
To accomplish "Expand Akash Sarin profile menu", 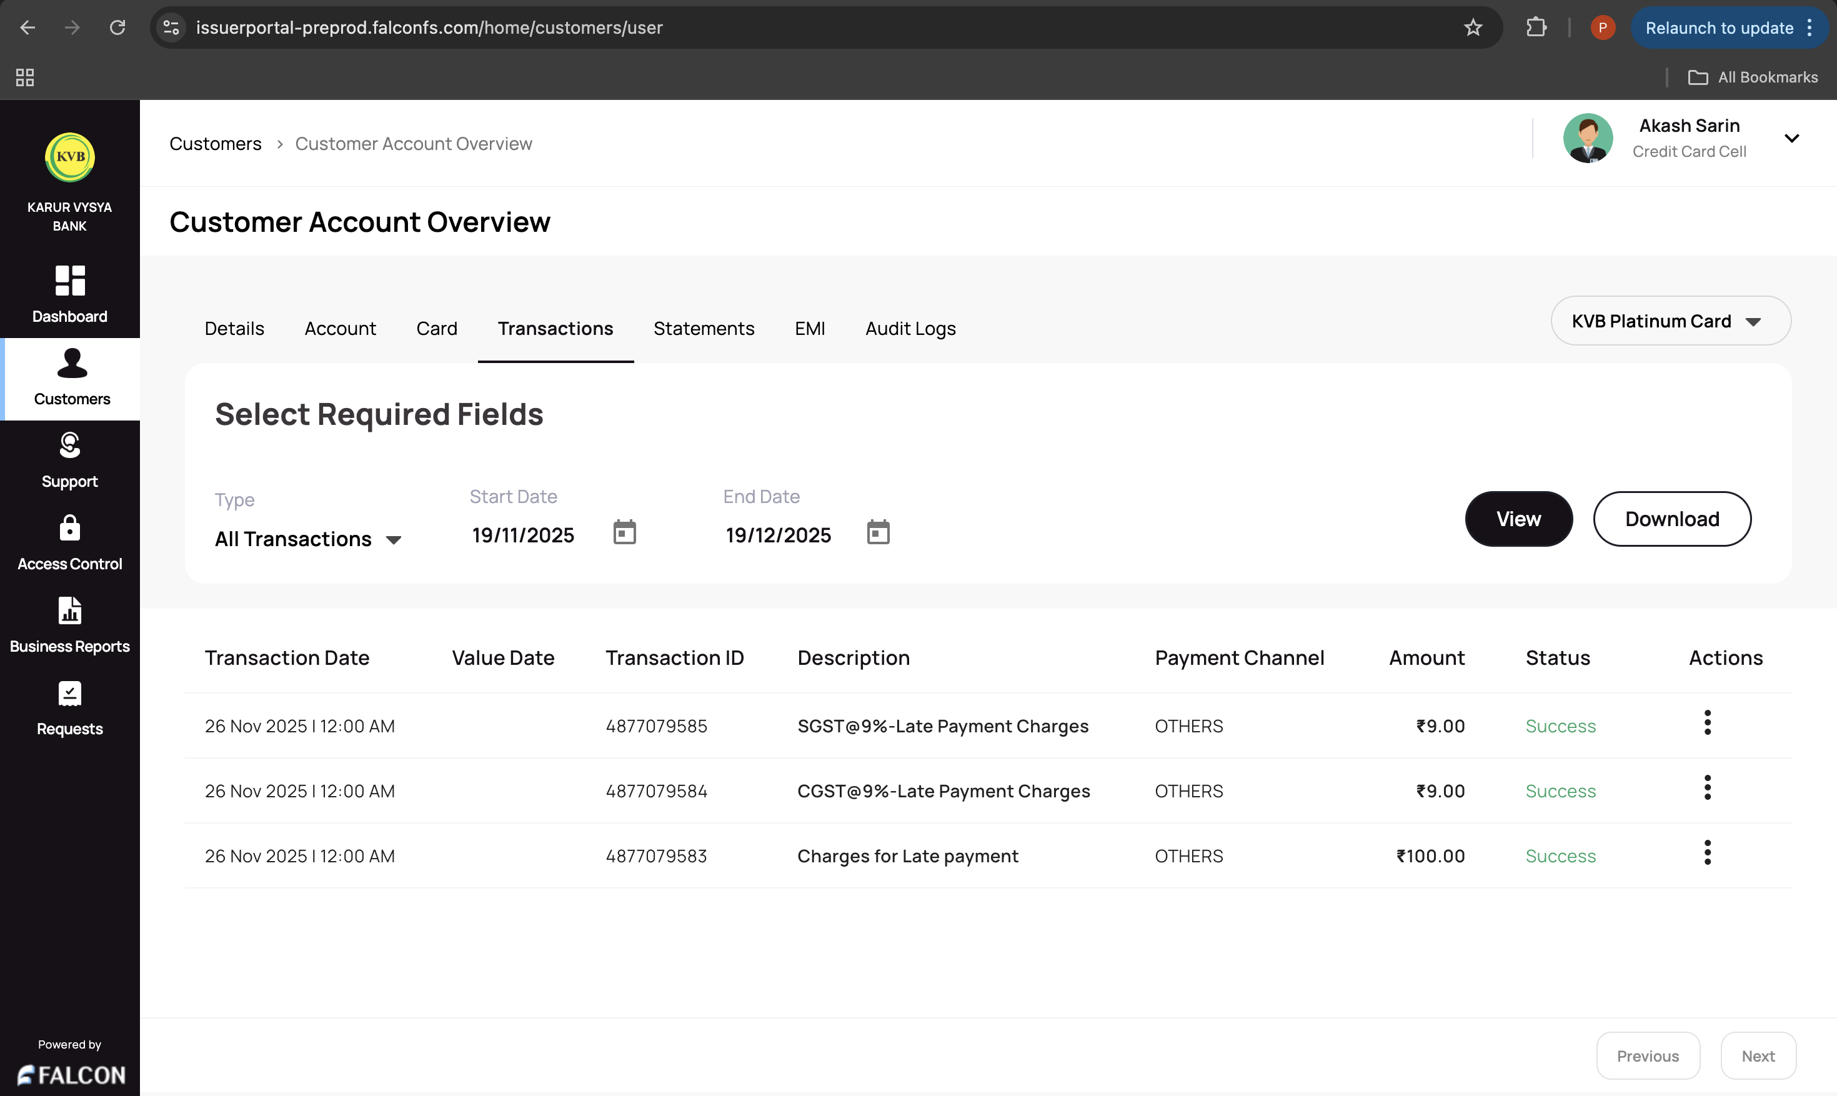I will click(1791, 138).
